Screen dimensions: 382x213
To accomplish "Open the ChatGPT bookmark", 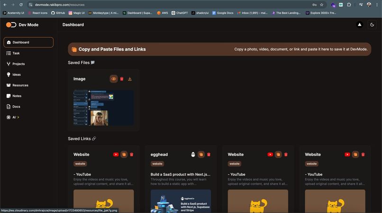I will (180, 13).
